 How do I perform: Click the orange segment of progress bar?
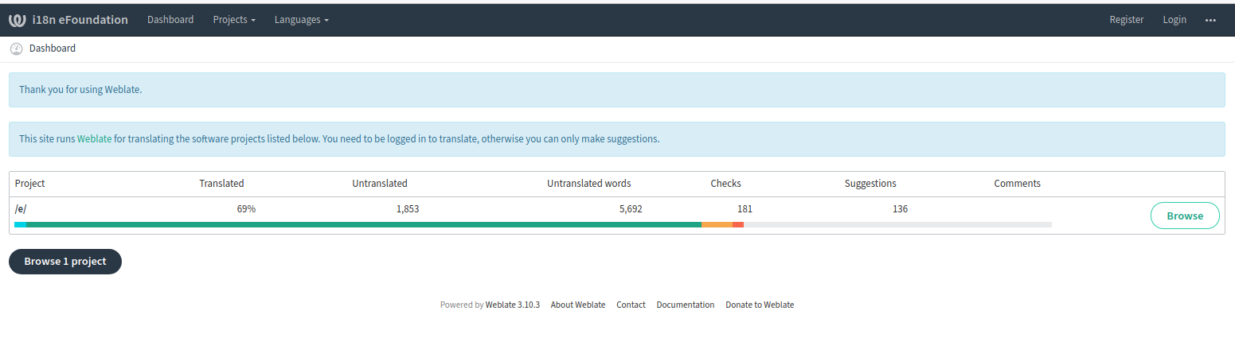tap(717, 225)
